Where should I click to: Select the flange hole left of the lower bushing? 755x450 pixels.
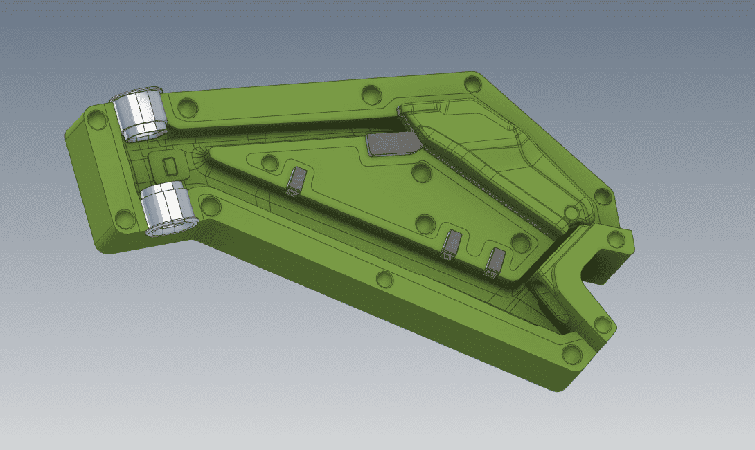(125, 221)
